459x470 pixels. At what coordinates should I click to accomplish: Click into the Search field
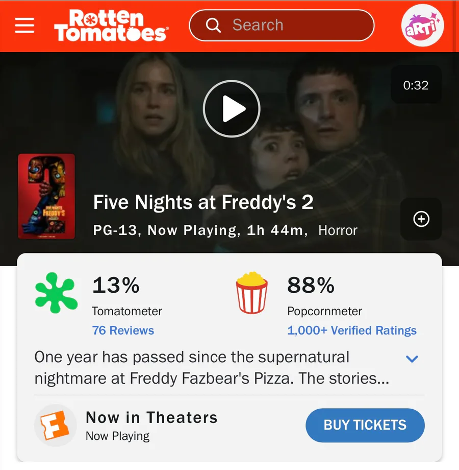tap(296, 26)
